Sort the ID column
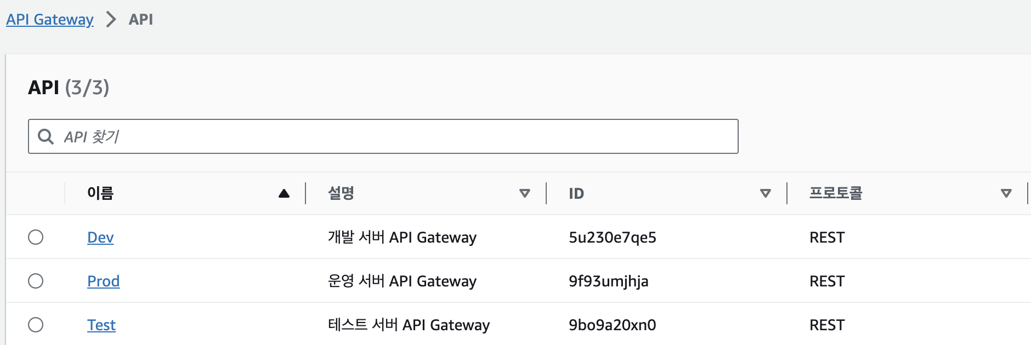Image resolution: width=1031 pixels, height=345 pixels. [766, 193]
